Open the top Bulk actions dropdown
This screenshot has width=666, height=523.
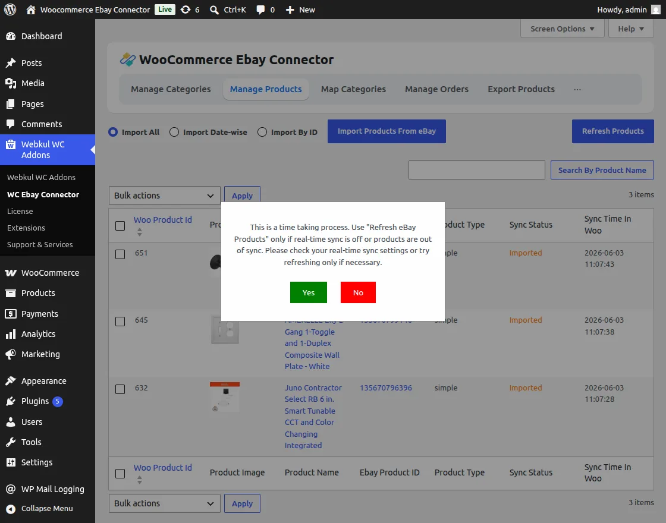click(164, 196)
